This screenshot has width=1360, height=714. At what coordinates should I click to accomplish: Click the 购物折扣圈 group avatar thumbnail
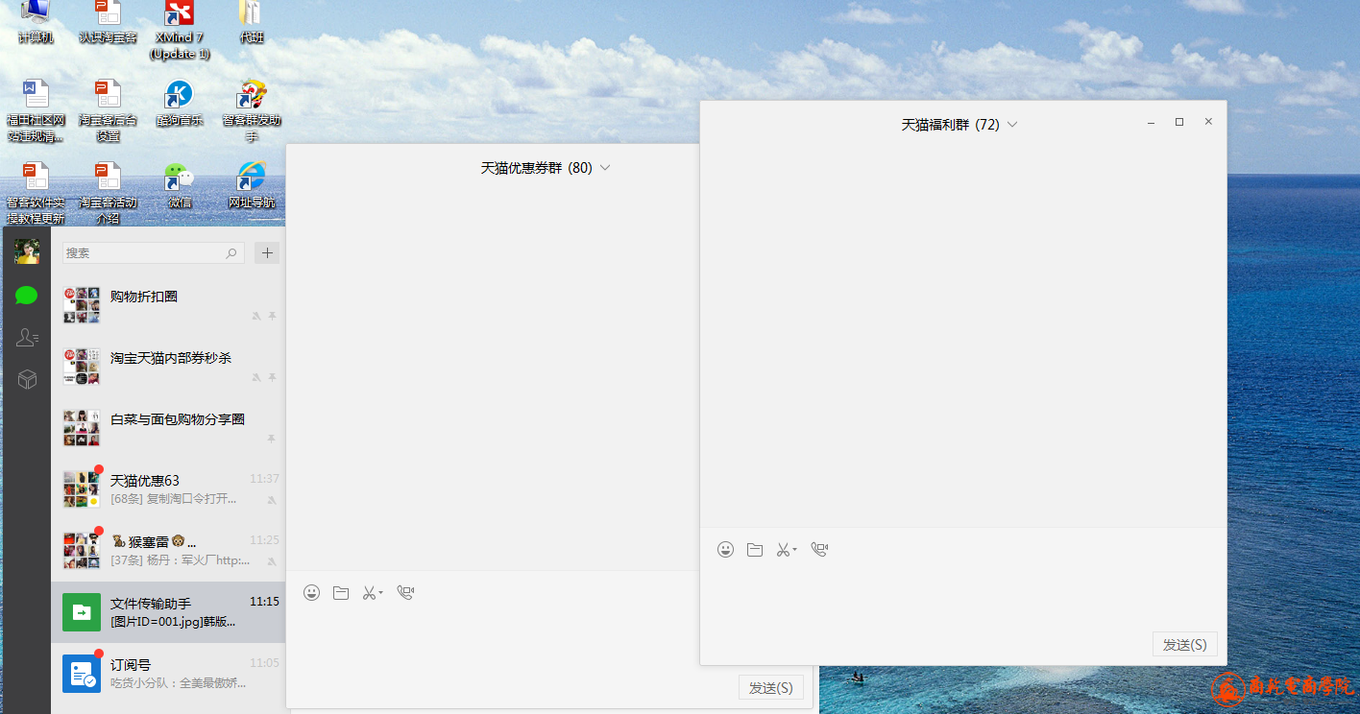tap(82, 305)
